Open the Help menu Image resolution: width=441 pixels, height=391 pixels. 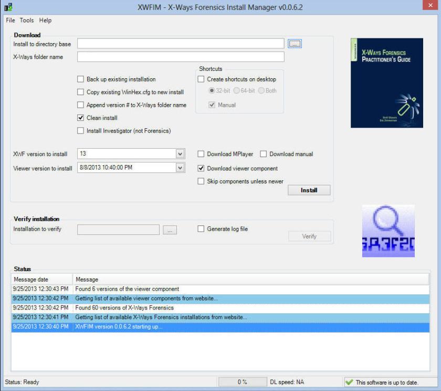coord(45,20)
